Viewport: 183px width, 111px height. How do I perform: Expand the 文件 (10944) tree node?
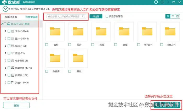click(x=5, y=31)
